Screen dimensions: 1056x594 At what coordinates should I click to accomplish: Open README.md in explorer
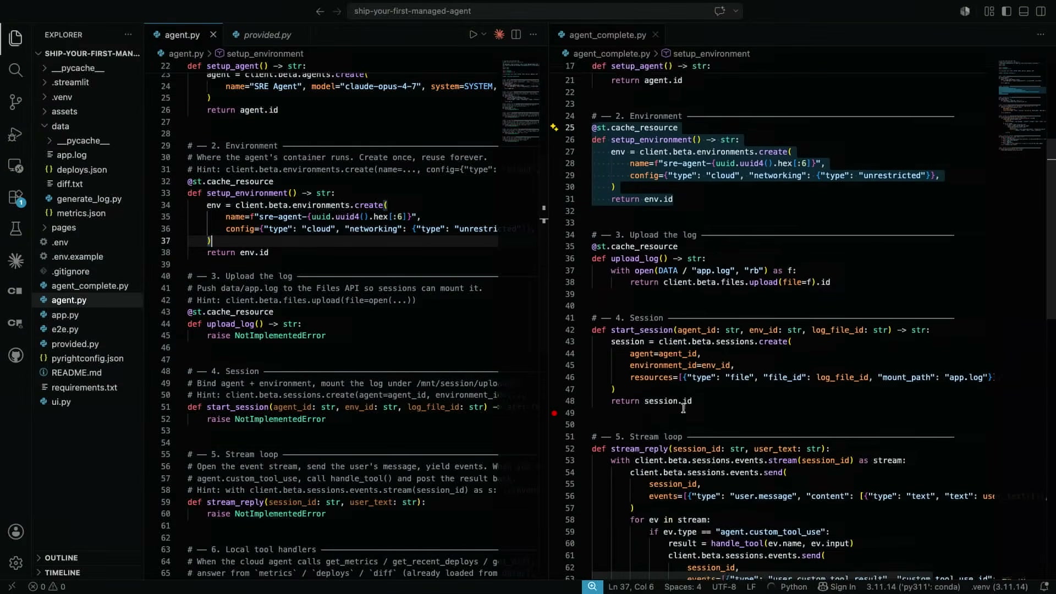(x=76, y=373)
